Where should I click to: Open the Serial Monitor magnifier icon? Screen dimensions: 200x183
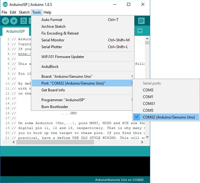coord(141,21)
